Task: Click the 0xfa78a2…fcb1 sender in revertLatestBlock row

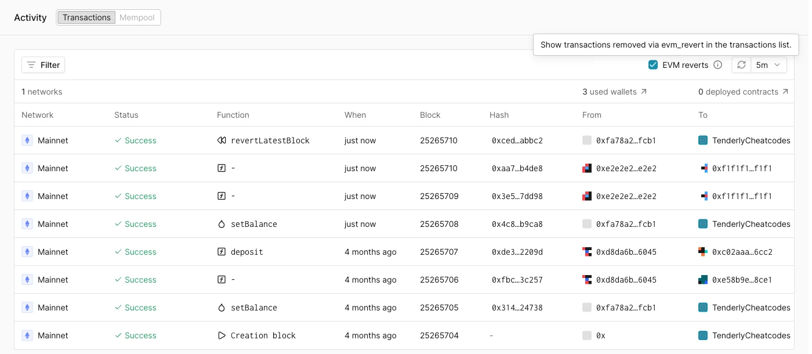Action: [626, 140]
